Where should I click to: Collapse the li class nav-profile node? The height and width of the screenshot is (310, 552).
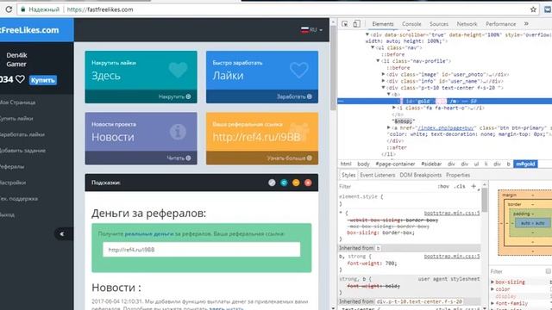point(378,61)
